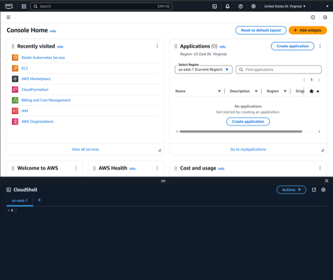The width and height of the screenshot is (333, 280).
Task: Click the favorite star column header
Action: coord(312,91)
